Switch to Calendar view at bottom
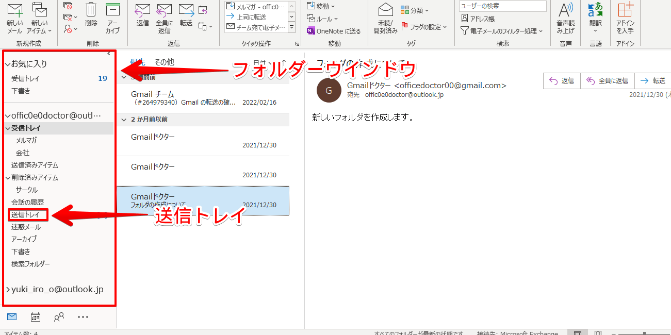The height and width of the screenshot is (335, 671). [x=35, y=316]
